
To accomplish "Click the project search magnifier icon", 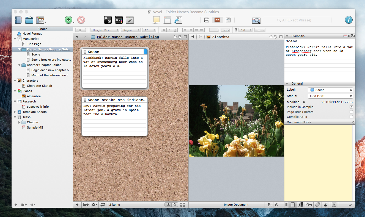I will [x=256, y=20].
